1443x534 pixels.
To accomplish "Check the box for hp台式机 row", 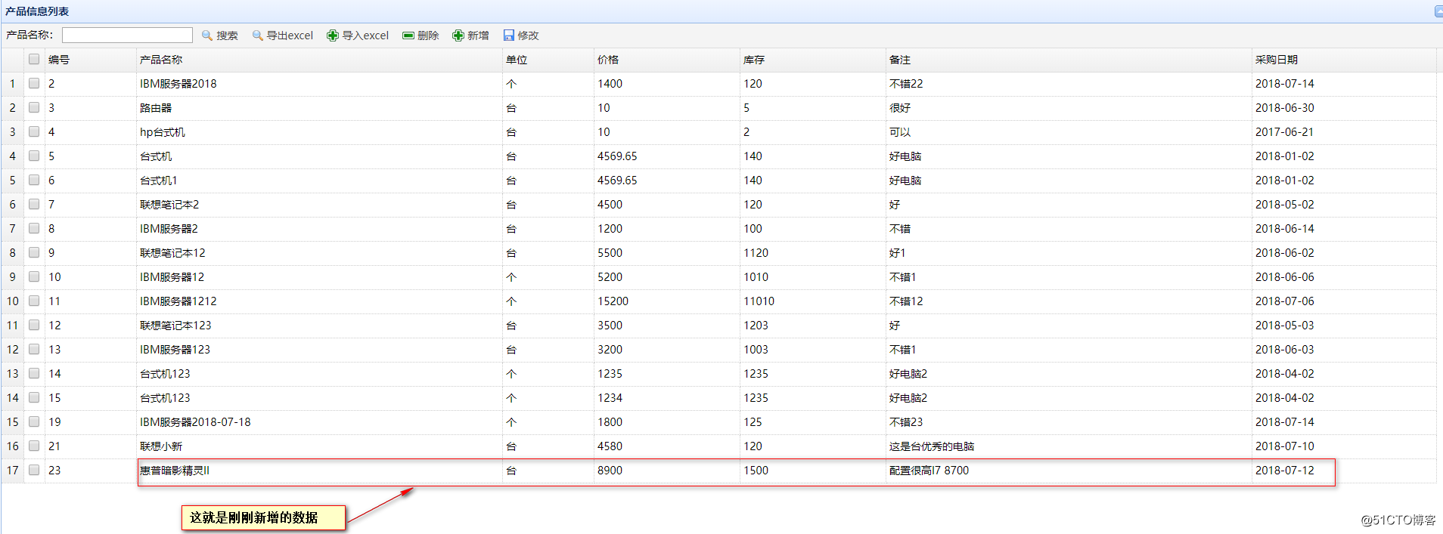I will tap(34, 131).
